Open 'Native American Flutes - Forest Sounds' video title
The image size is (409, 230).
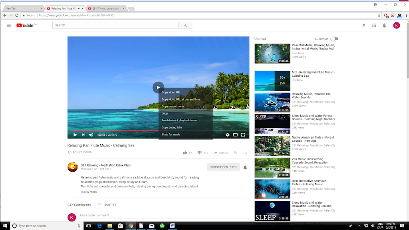[x=313, y=139]
